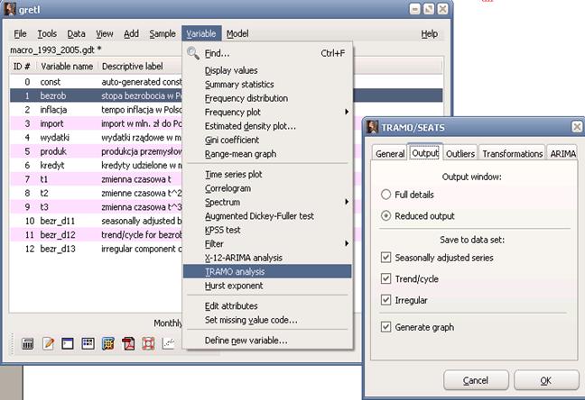Open the calculator tool in gretl toolbar
Image resolution: width=585 pixels, height=400 pixels.
point(28,343)
